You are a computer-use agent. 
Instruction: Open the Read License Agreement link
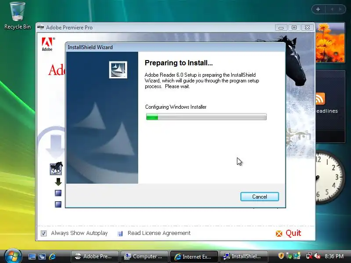(159, 233)
